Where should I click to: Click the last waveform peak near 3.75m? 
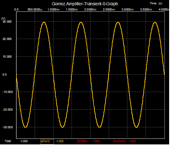click(155, 23)
